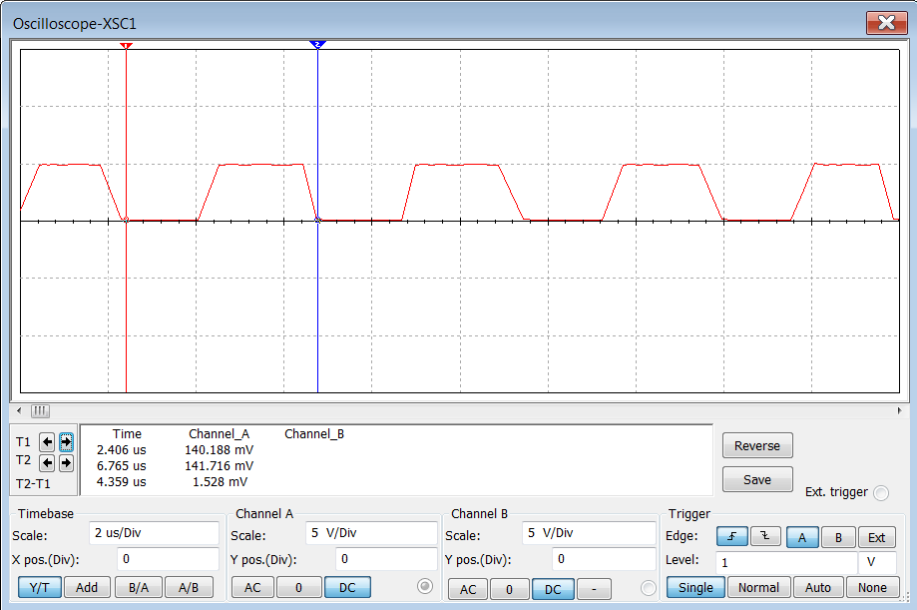Enable Single trigger mode

(x=695, y=587)
